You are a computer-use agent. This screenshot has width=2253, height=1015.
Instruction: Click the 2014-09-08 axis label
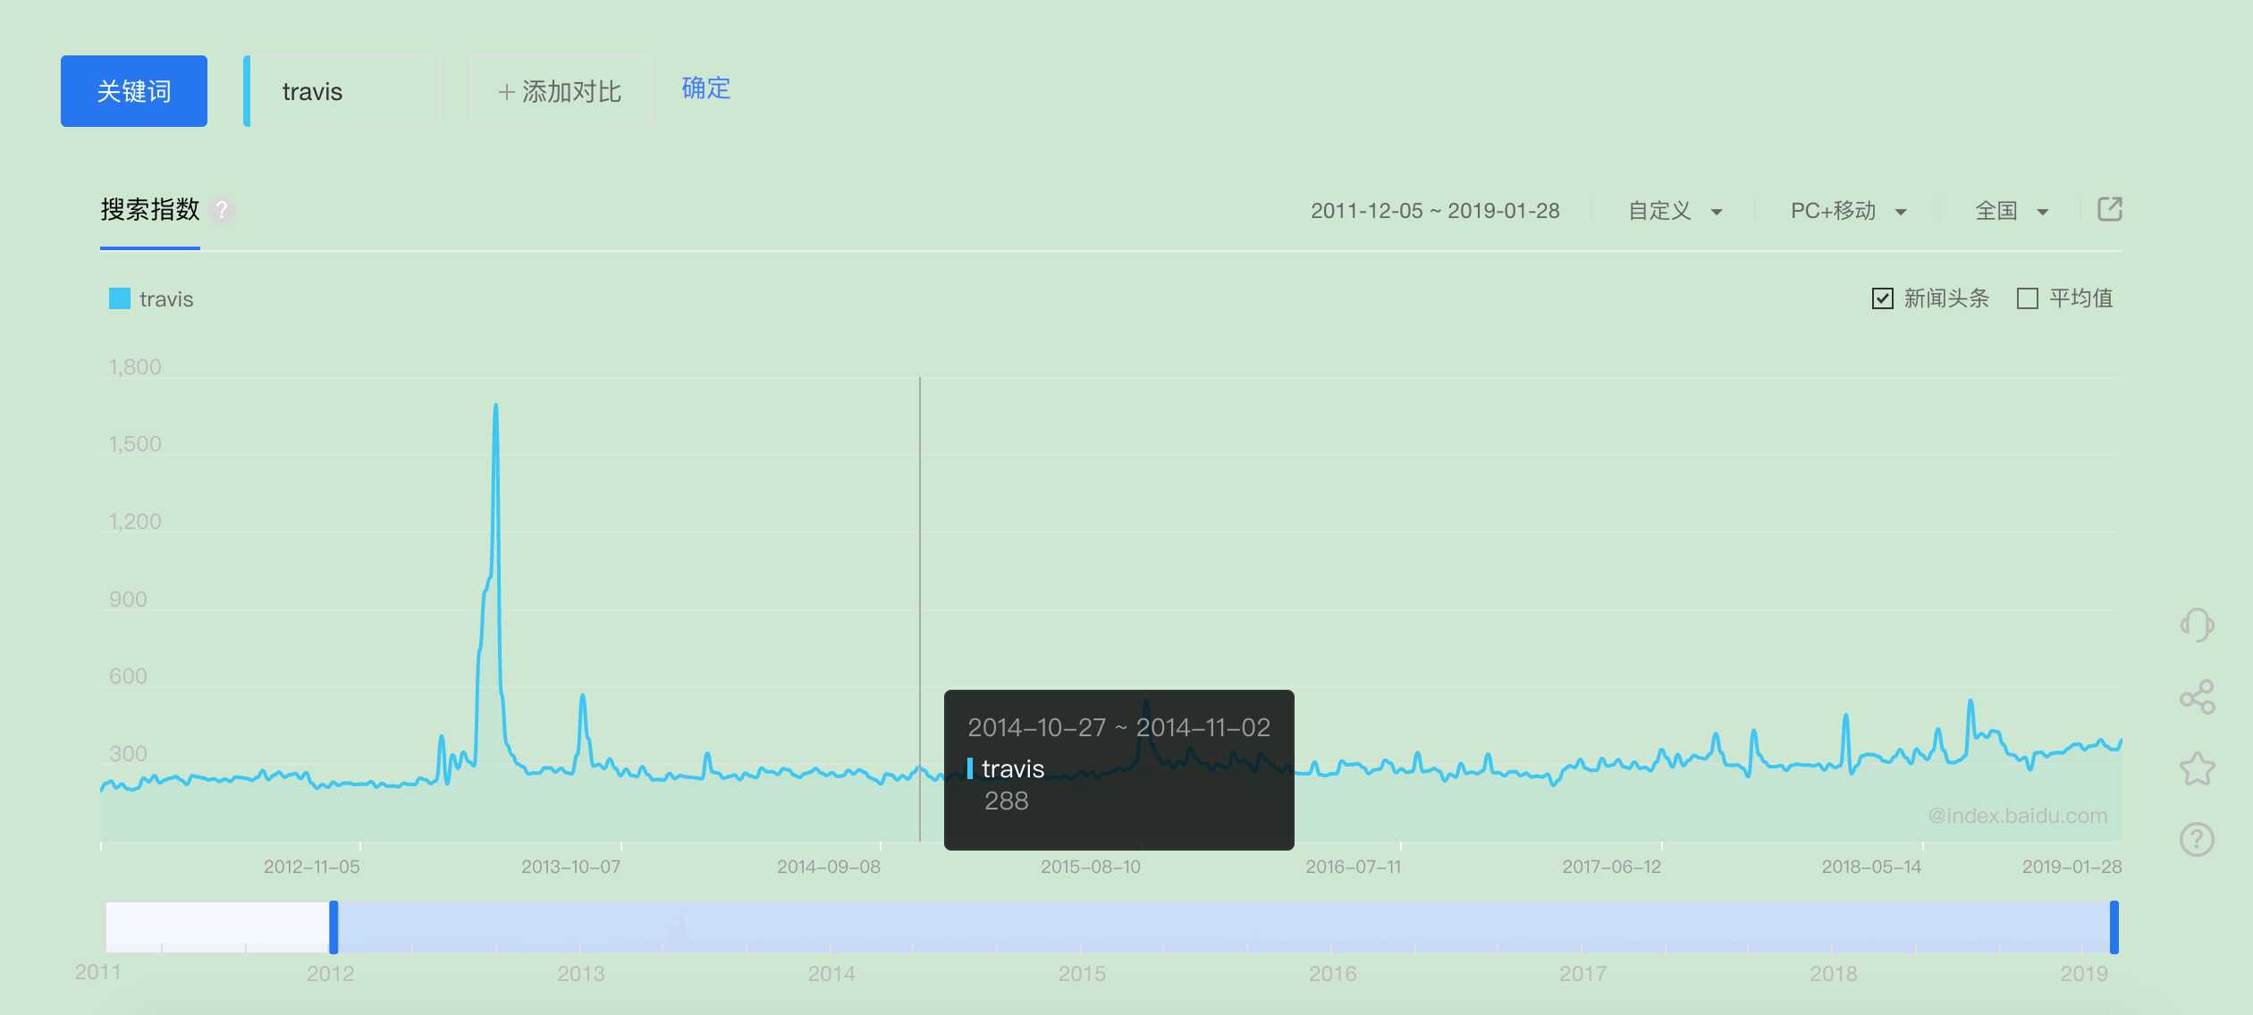(x=829, y=867)
